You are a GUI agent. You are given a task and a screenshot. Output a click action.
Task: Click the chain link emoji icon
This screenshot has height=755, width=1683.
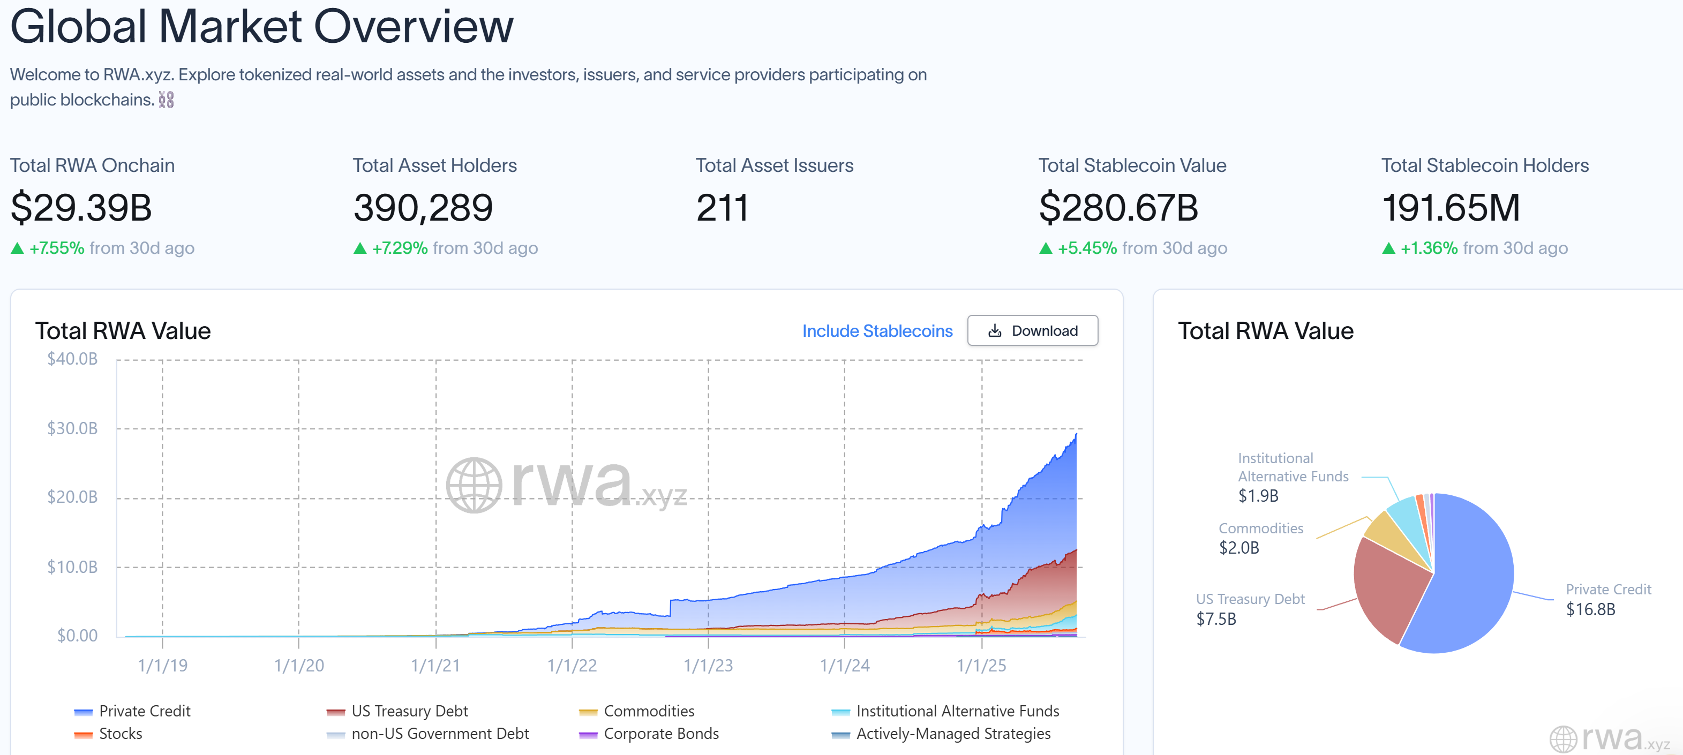pyautogui.click(x=166, y=100)
